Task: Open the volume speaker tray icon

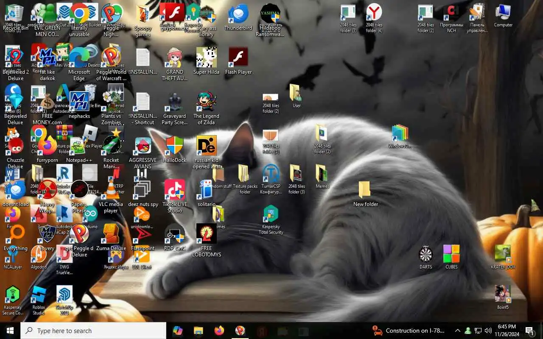Action: click(488, 331)
